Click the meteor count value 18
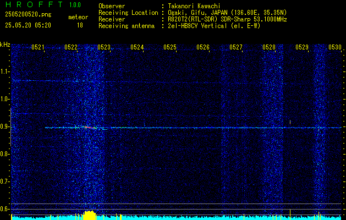The image size is (346, 220). pos(80,25)
